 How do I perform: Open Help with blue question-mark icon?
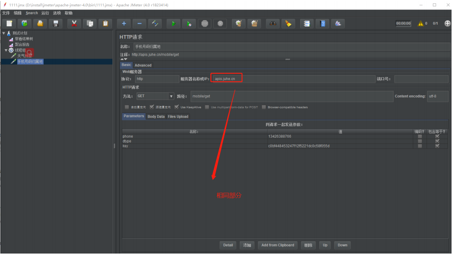(x=322, y=24)
